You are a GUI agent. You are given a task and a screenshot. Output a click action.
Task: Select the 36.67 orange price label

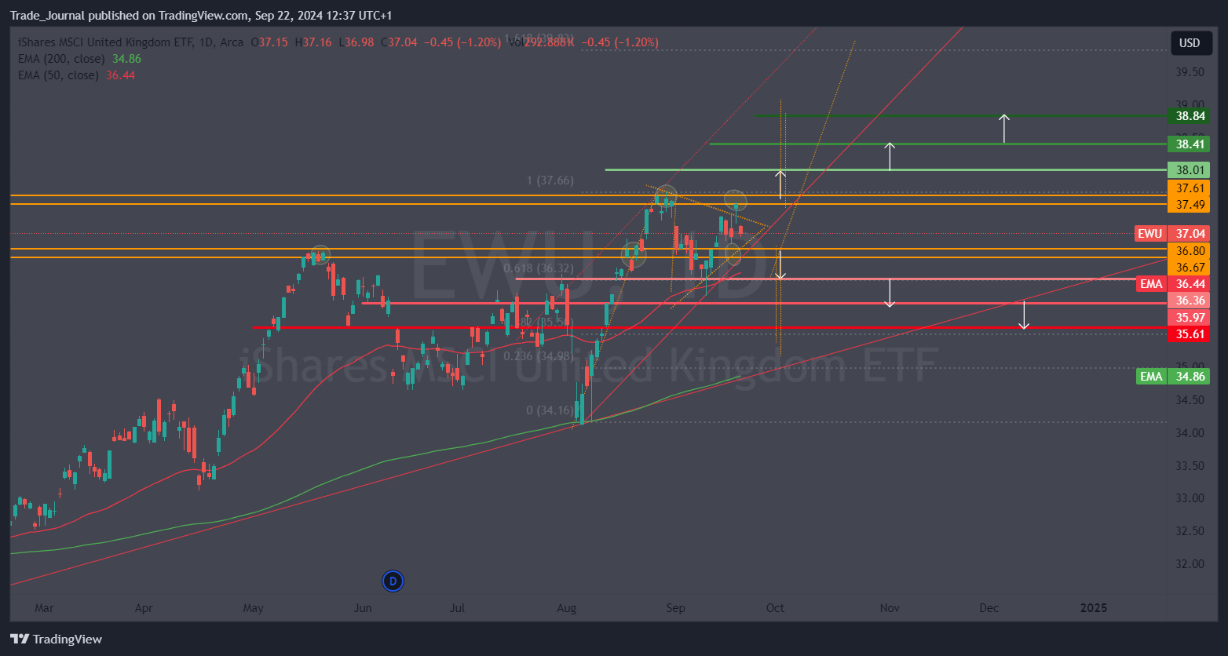pyautogui.click(x=1190, y=268)
